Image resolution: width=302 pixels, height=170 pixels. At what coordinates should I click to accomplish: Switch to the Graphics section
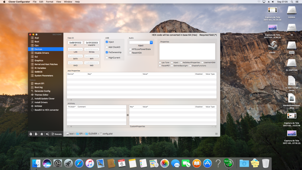[39, 60]
